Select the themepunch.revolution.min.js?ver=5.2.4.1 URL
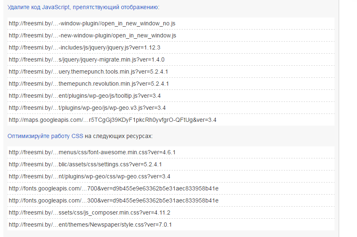 (89, 84)
